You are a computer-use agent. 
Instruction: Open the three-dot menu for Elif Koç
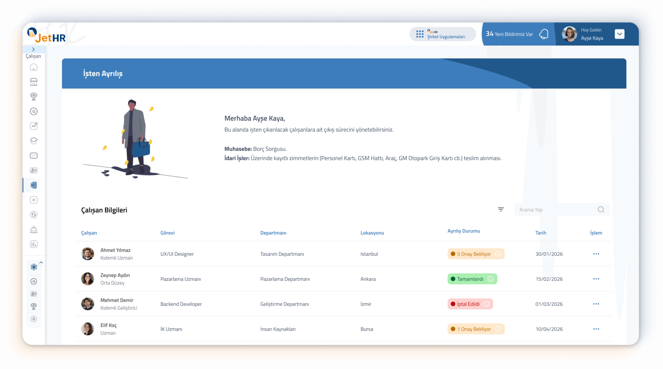[596, 329]
